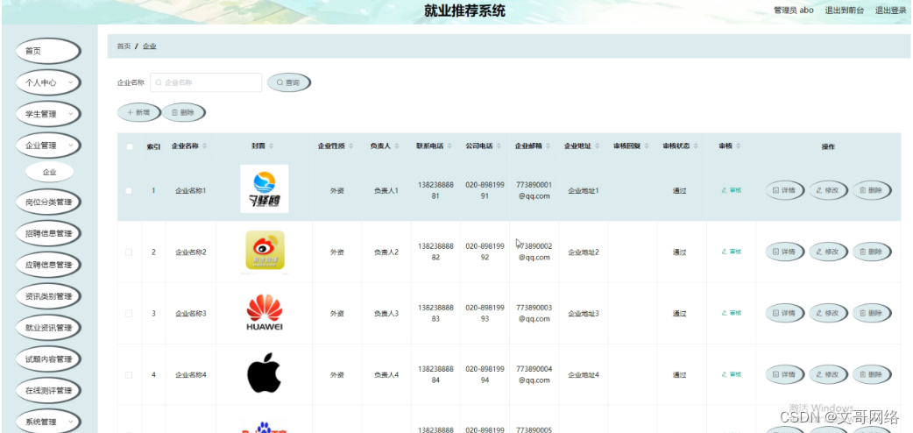
Task: Collapse the 企业管理 menu chevron
Action: click(70, 146)
